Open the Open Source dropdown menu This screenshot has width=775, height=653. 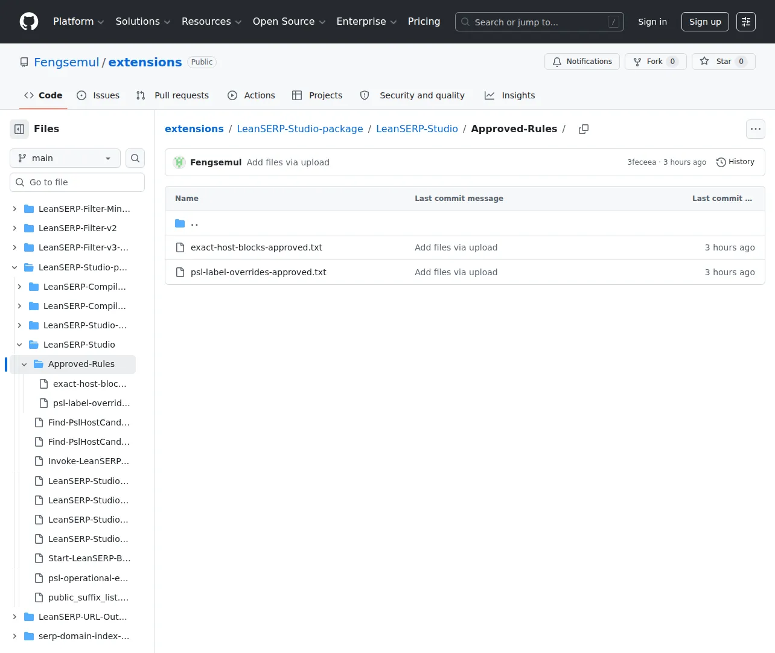point(289,22)
